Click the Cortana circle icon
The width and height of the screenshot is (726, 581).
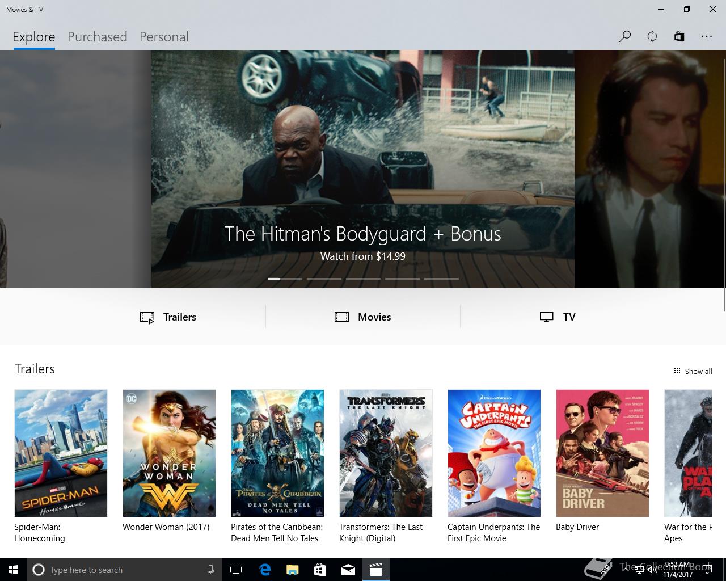(38, 570)
